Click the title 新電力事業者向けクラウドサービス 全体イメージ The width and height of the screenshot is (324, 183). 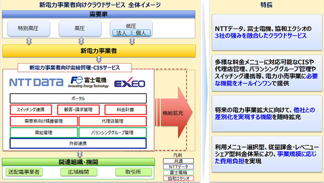coord(100,5)
